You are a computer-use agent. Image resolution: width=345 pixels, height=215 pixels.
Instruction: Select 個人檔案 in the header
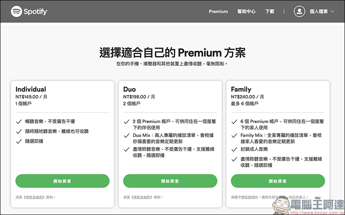pos(319,12)
